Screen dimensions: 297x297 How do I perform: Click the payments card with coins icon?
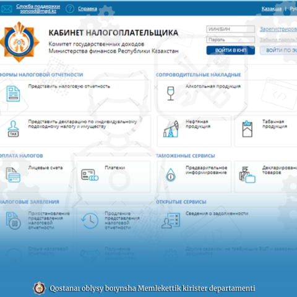point(90,175)
